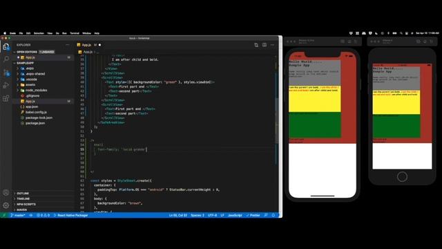
Task: Click the Open Changes icon in the editor toolbar
Action: tap(256, 45)
